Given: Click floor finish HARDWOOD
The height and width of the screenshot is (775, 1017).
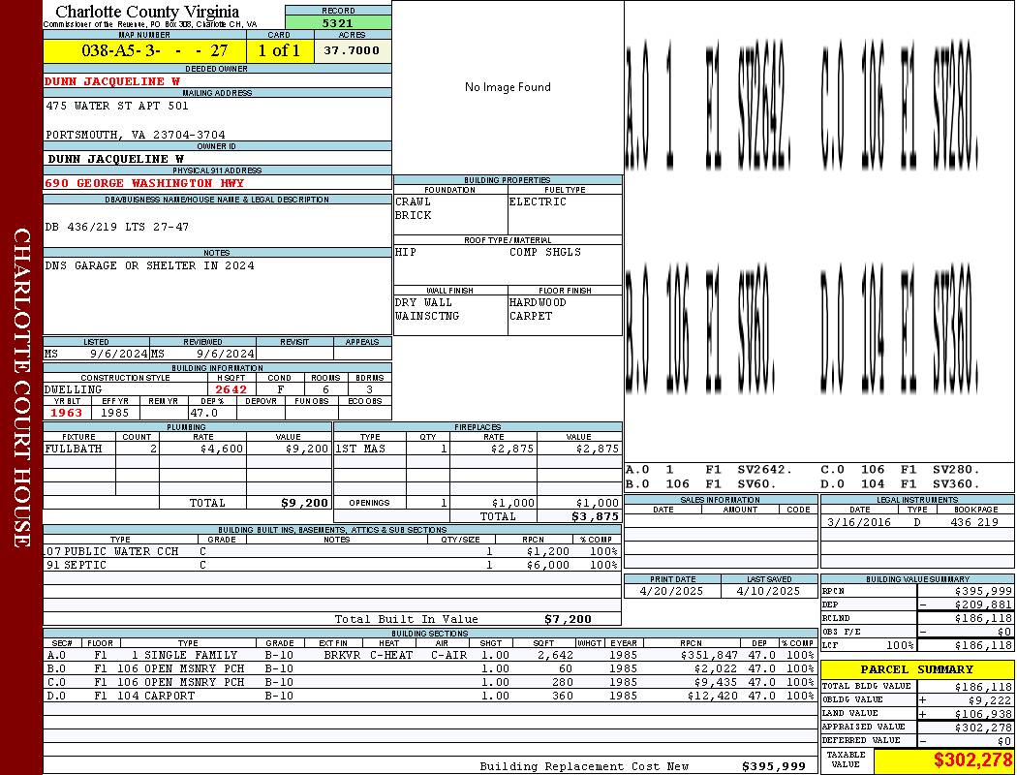Looking at the screenshot, I should coord(538,302).
